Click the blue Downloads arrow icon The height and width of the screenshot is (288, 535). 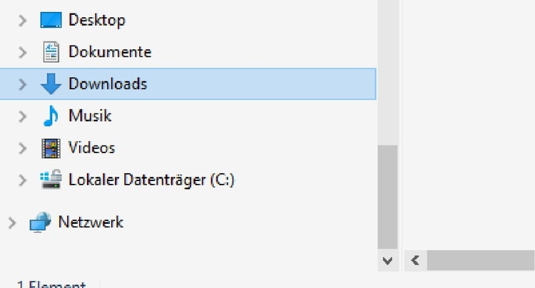coord(51,84)
